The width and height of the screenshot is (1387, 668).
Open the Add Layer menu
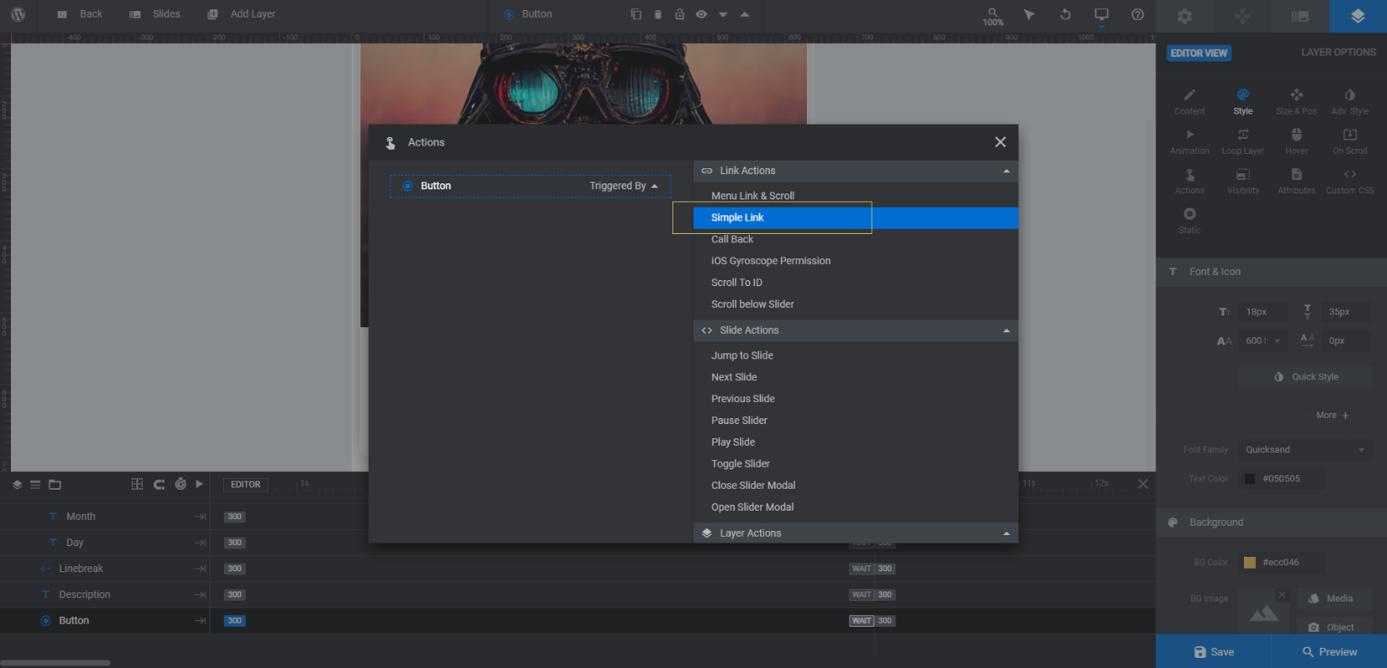[242, 14]
